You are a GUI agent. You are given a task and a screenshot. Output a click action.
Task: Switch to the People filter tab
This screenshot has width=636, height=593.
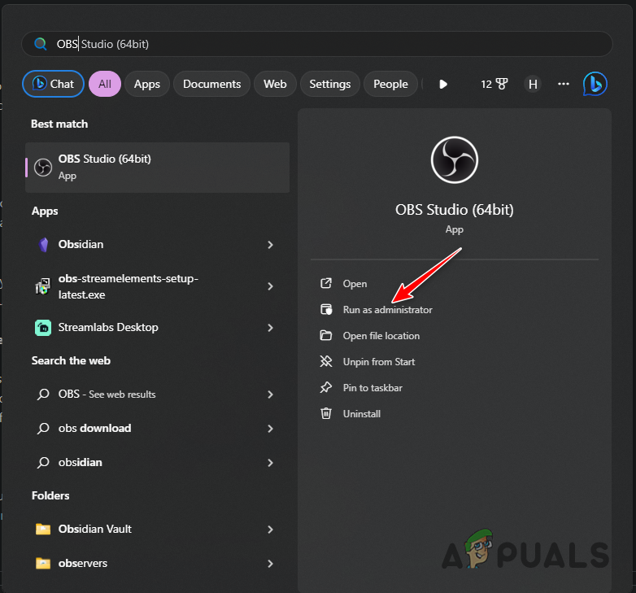coord(390,84)
